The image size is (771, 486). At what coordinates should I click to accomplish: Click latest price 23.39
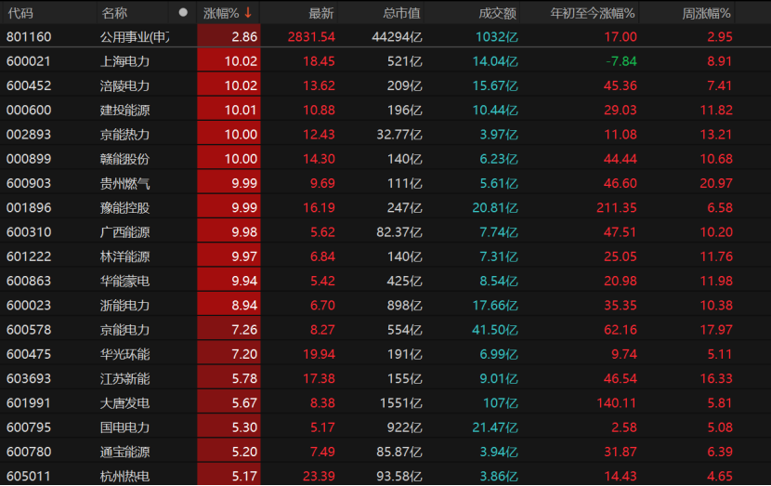tap(319, 476)
